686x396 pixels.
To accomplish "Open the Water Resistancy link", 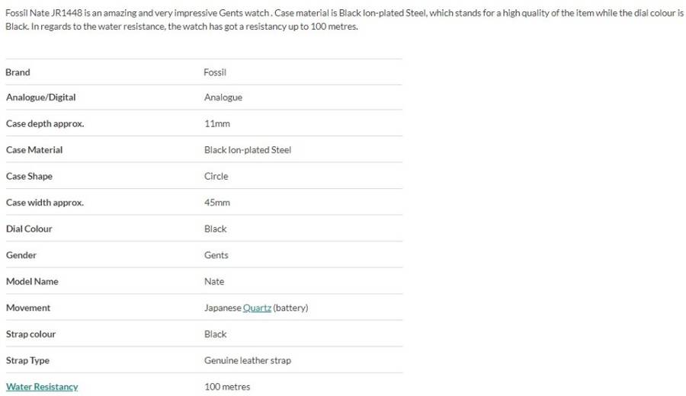I will 42,387.
